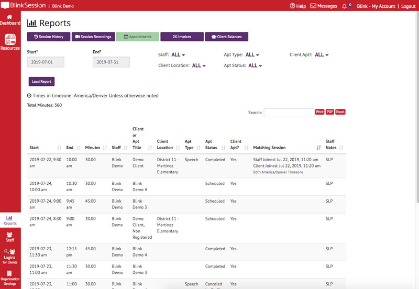Click the Search input field

coord(289,113)
